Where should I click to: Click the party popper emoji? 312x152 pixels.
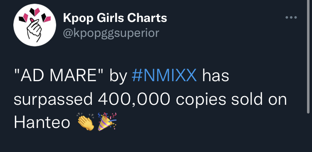pyautogui.click(x=107, y=122)
